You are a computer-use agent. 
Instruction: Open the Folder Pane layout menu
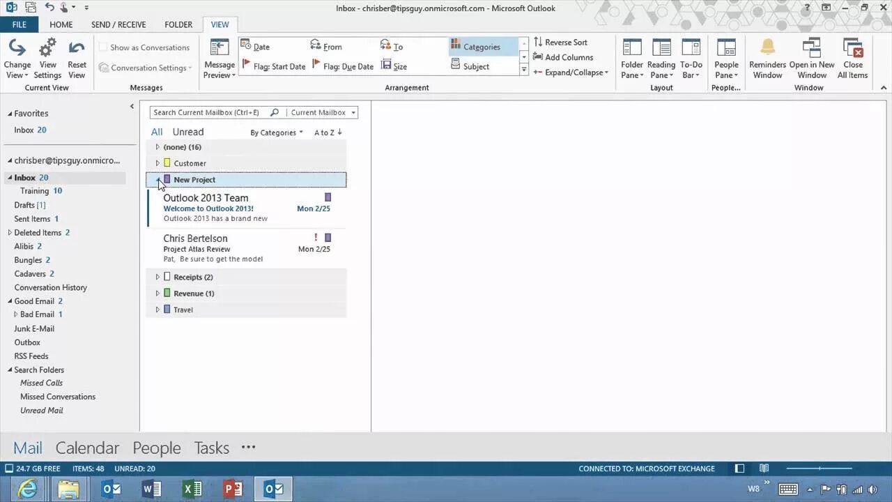[632, 59]
